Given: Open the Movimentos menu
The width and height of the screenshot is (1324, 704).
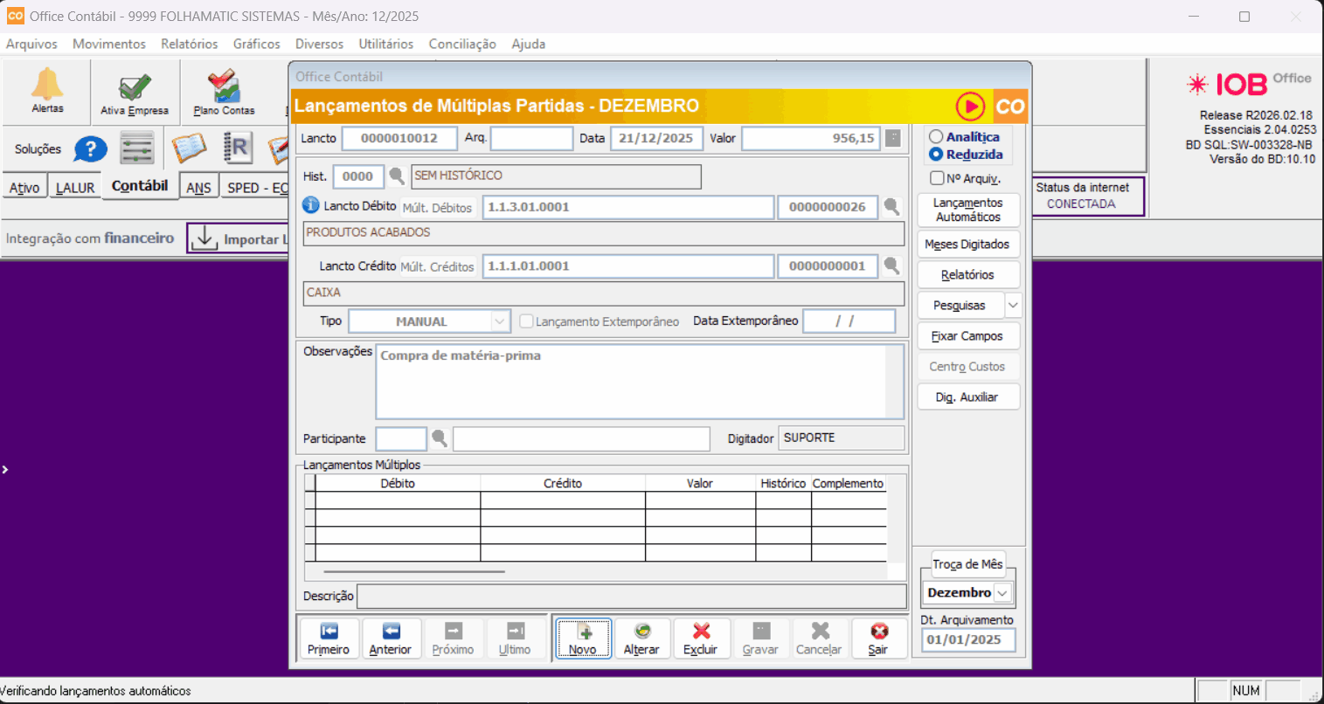Looking at the screenshot, I should (x=109, y=44).
